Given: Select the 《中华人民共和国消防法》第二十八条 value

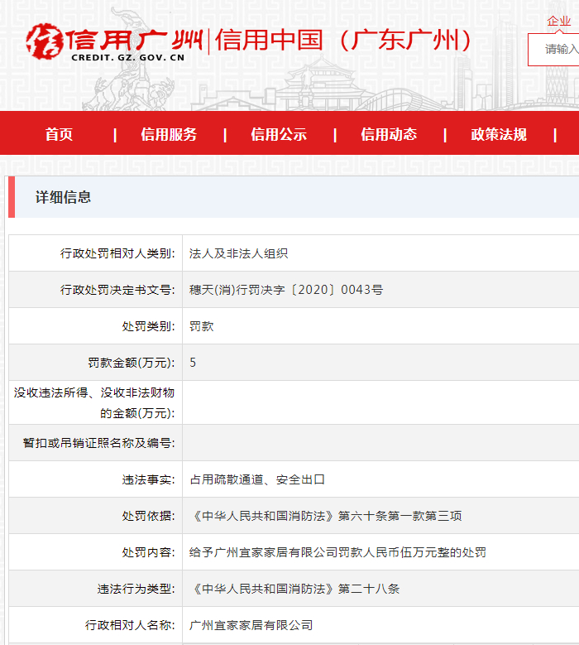Looking at the screenshot, I should (294, 589).
